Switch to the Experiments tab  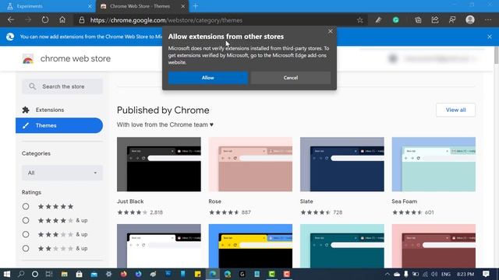point(48,6)
